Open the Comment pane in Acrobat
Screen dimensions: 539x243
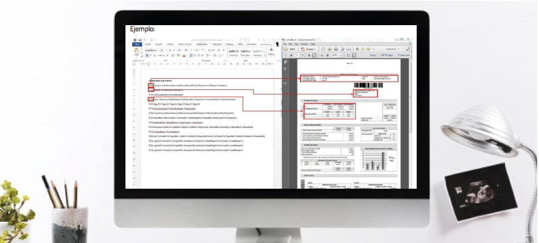coord(404,55)
